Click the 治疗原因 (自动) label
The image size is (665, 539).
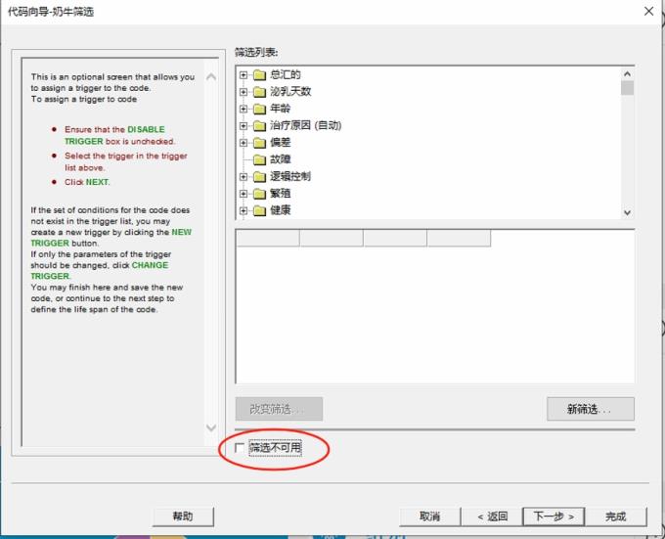(x=306, y=125)
